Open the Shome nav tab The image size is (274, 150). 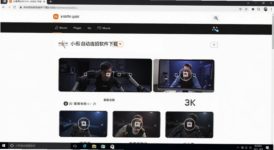point(61,28)
